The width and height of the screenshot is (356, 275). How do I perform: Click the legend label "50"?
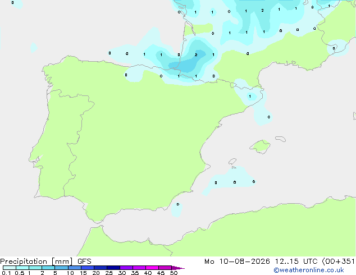click(x=174, y=273)
